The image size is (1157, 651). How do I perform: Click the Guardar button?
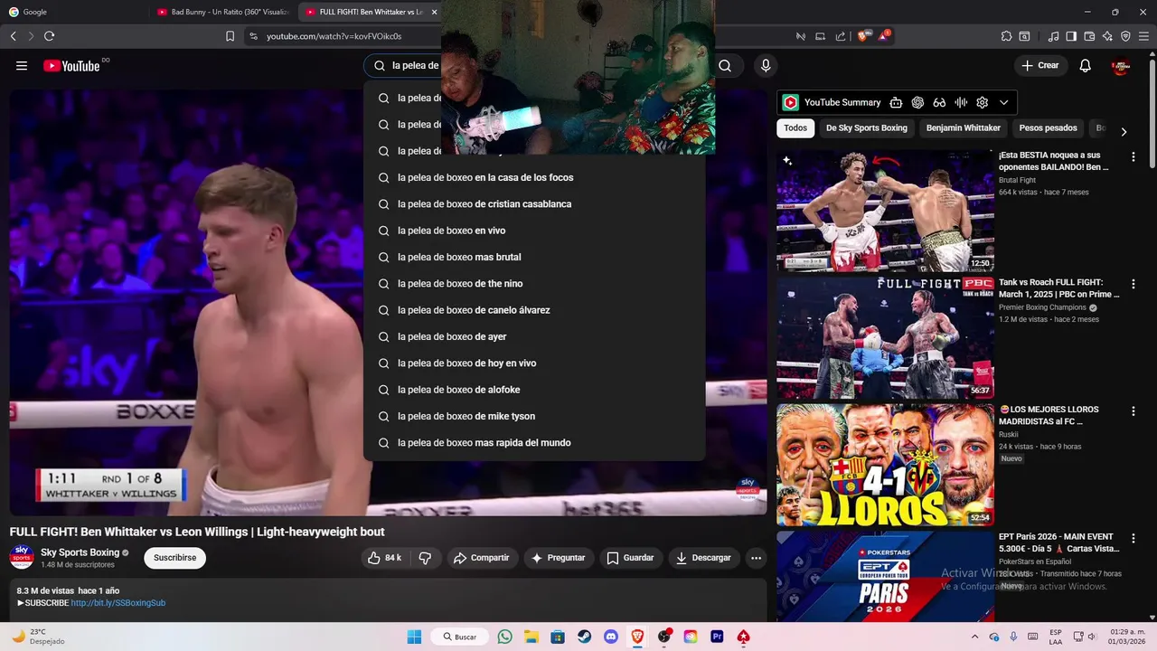(631, 558)
